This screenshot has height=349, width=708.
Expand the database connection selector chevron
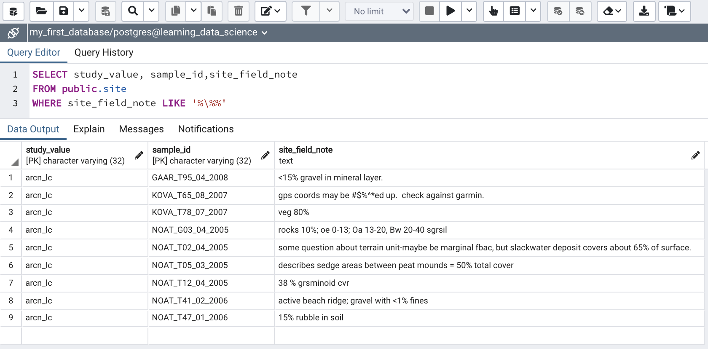[x=265, y=33]
